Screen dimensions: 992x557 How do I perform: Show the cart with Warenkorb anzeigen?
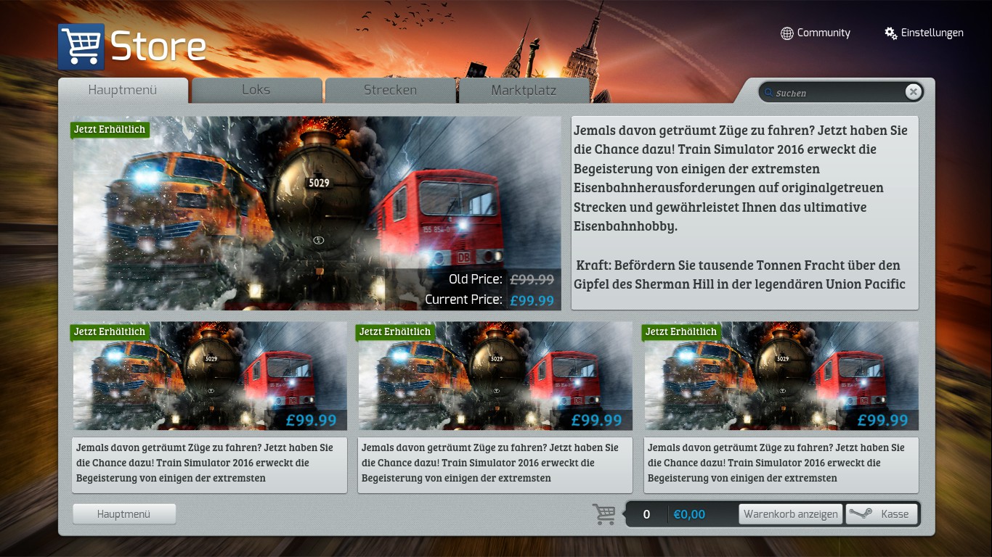pos(791,514)
